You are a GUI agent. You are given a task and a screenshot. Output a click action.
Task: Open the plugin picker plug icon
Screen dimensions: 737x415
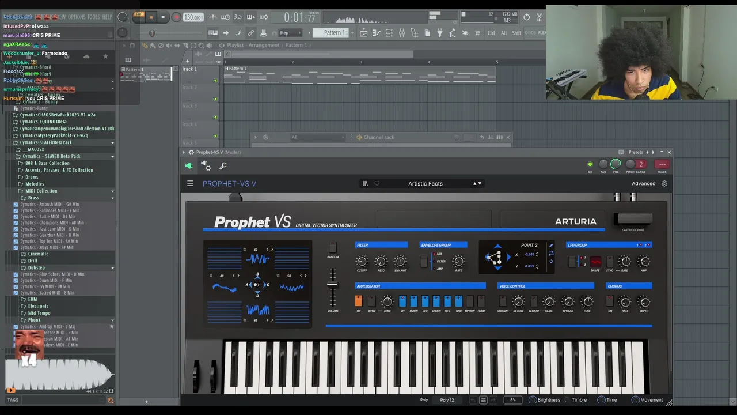(440, 33)
